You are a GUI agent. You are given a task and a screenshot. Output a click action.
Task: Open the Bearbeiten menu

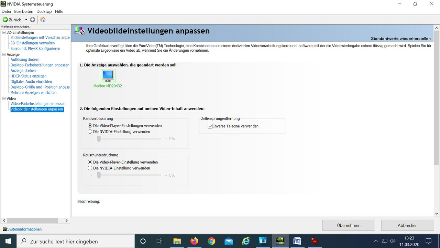pos(24,11)
